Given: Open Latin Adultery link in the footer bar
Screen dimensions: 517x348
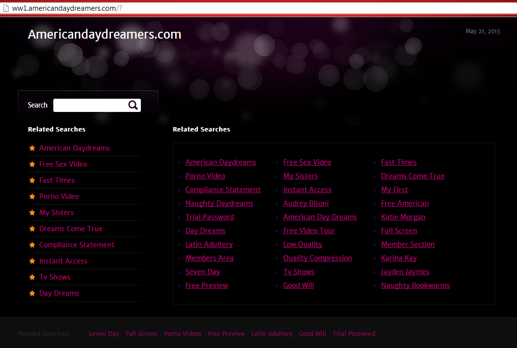Looking at the screenshot, I should pos(271,333).
